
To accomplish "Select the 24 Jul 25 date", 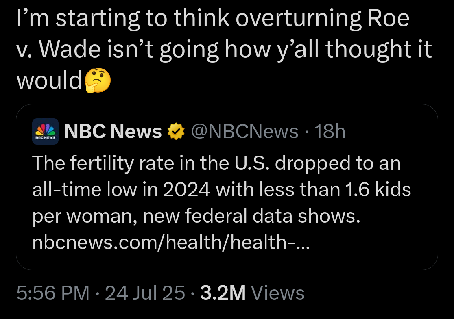I will point(145,293).
